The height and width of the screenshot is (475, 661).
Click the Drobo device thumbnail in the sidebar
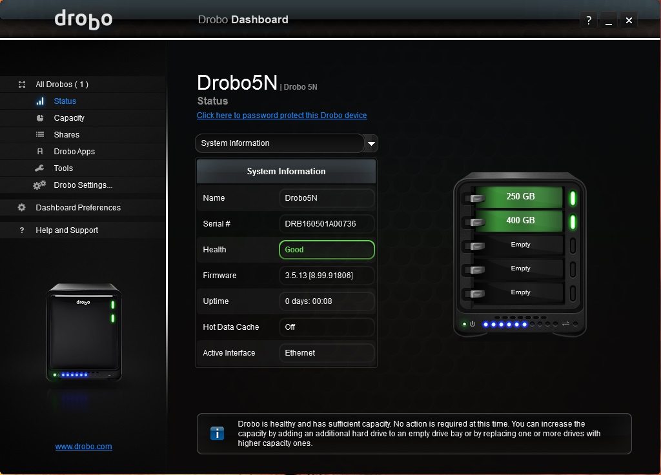pyautogui.click(x=83, y=332)
